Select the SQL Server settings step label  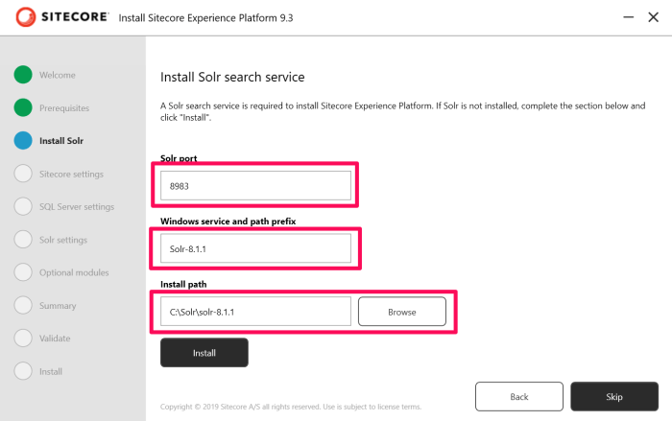point(77,207)
